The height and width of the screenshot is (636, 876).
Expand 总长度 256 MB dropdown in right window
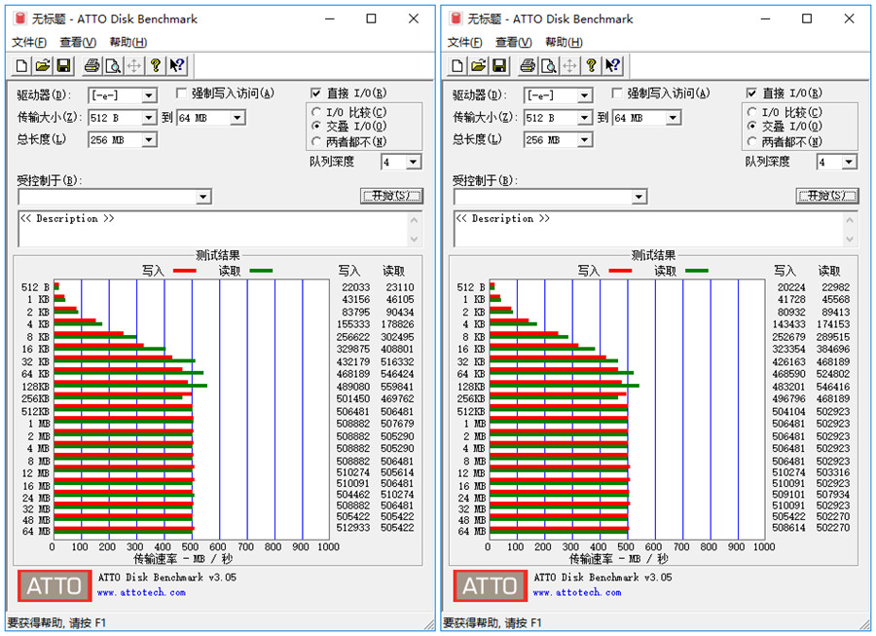(584, 140)
